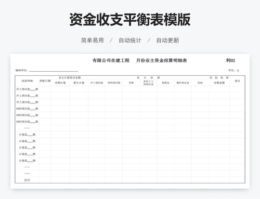The height and width of the screenshot is (199, 260).
Task: Select the 本期金额 column header
Action: coord(219,83)
